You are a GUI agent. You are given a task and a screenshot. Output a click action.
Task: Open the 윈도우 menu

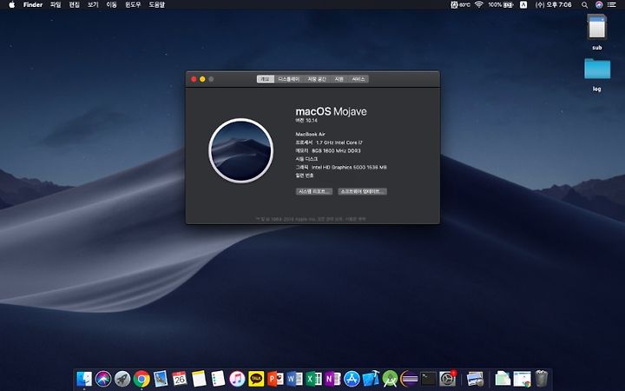tap(133, 5)
